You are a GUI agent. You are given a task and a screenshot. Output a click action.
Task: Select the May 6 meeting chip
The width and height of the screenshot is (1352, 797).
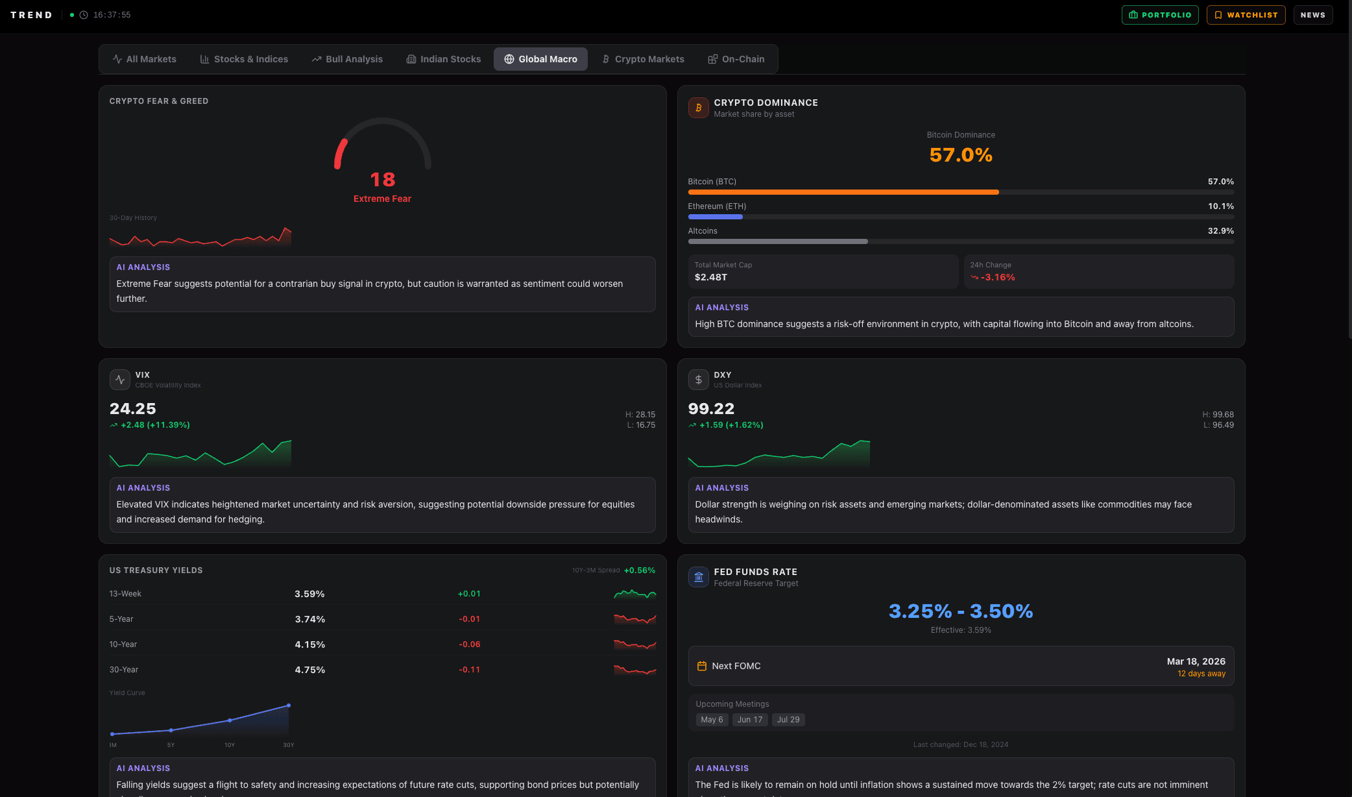click(x=712, y=719)
